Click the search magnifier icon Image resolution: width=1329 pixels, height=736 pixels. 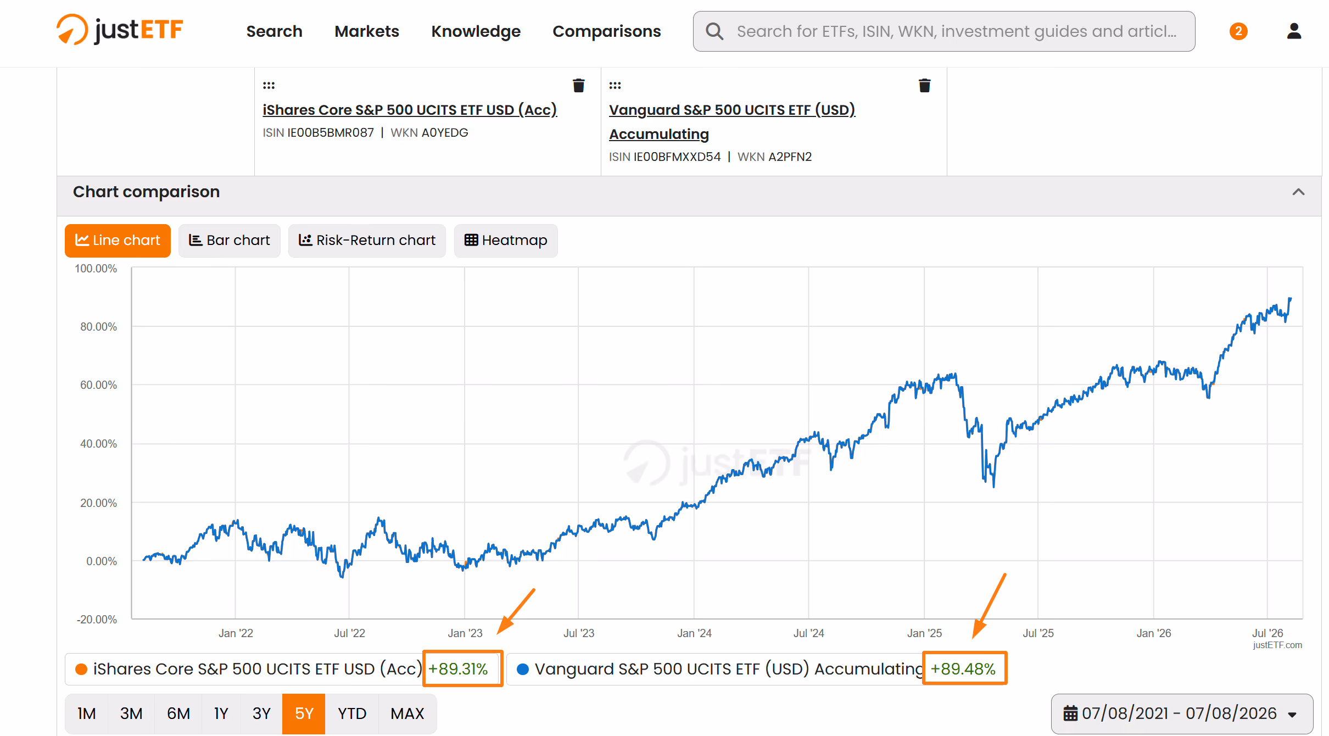coord(714,31)
